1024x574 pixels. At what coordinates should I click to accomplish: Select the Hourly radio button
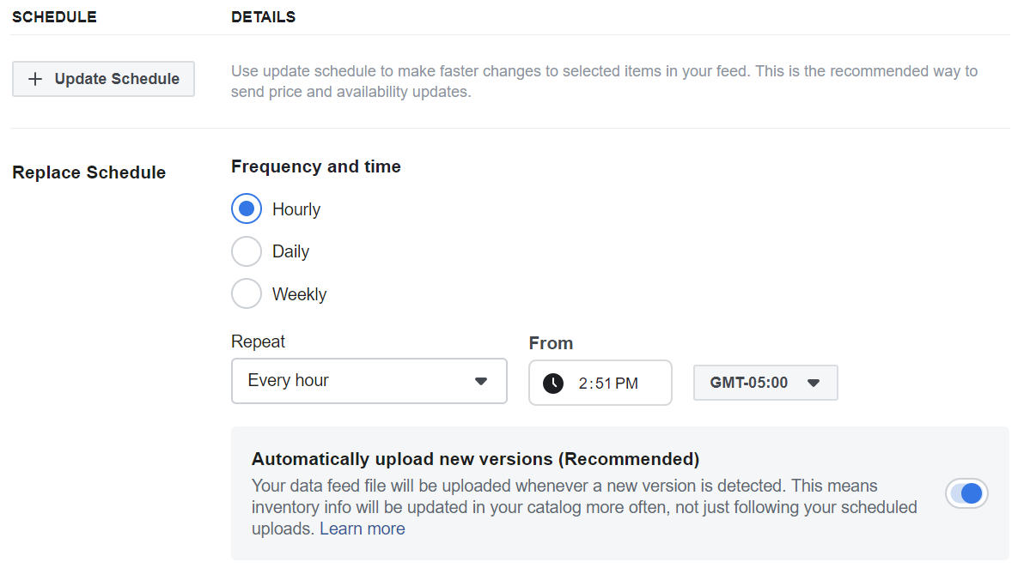click(247, 208)
